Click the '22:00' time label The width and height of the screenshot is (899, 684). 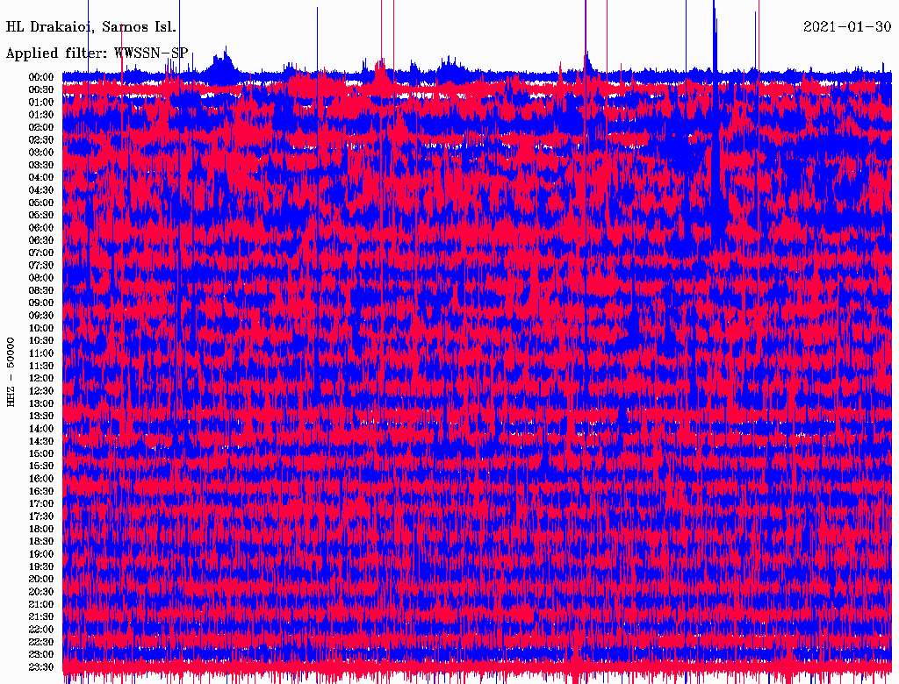(x=41, y=629)
